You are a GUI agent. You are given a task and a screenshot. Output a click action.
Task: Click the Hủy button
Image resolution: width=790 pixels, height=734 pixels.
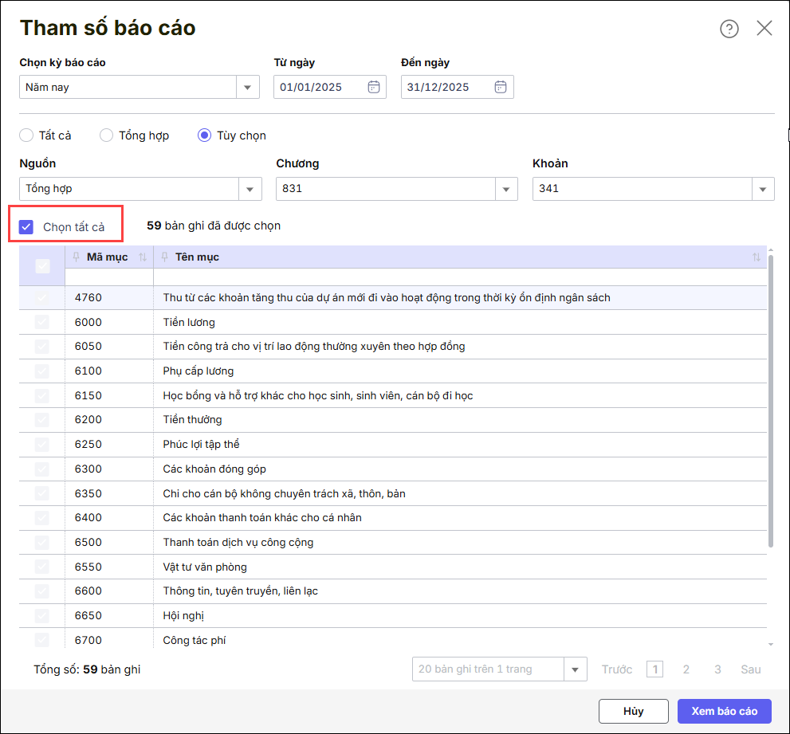point(633,711)
